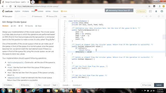
Task: Go to the Mock section
Action: pyautogui.click(x=33, y=11)
